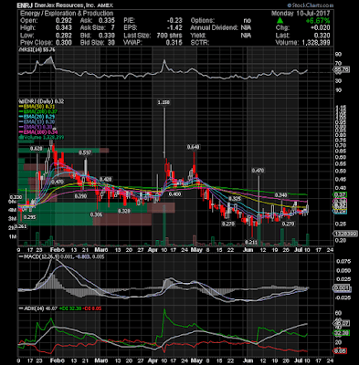This screenshot has height=365, width=359.
Task: Click the Energy / Exploration & Production sector label
Action: click(67, 14)
